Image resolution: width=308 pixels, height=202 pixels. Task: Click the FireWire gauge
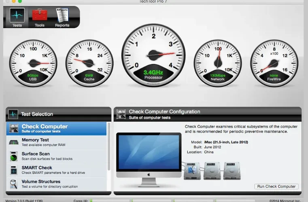coord(274,63)
